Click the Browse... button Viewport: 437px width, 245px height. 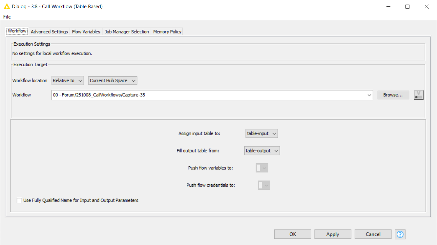tap(393, 95)
